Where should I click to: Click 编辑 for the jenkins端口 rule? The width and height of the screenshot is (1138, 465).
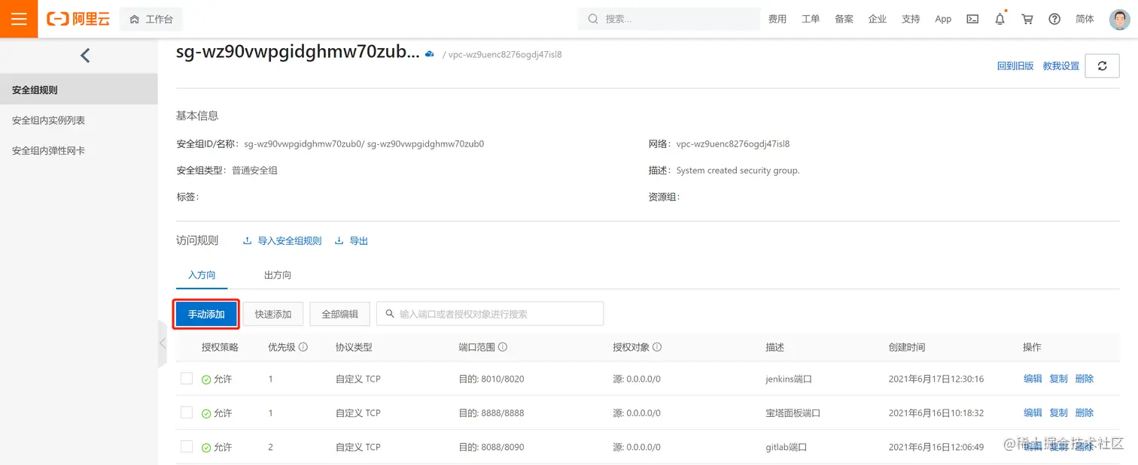point(1033,379)
